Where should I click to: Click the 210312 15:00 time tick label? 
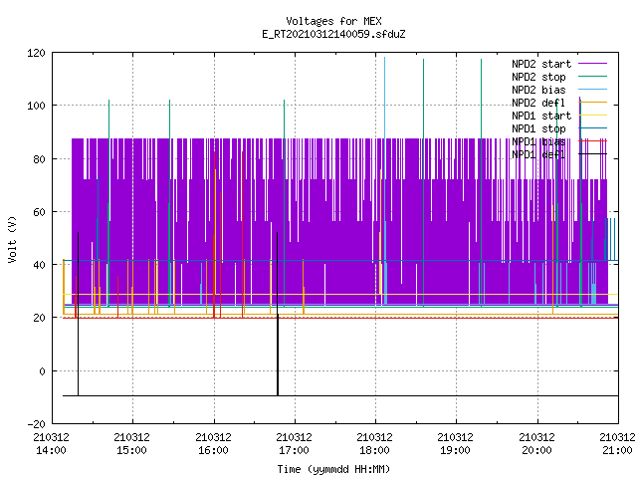(x=132, y=444)
